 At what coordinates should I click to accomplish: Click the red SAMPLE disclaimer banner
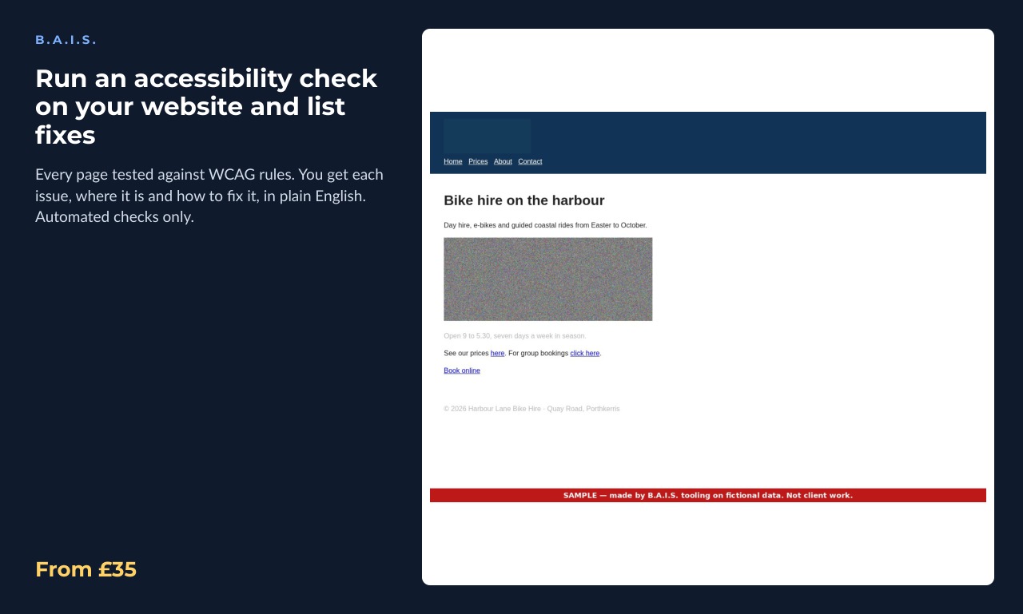[708, 495]
